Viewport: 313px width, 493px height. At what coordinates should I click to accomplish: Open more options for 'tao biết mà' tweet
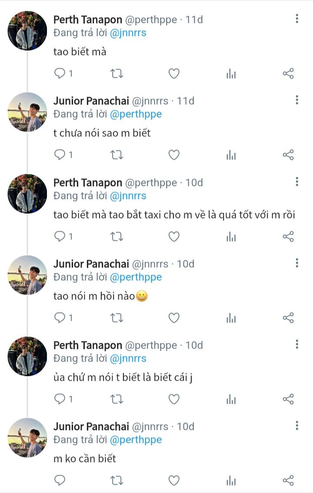coord(297,19)
